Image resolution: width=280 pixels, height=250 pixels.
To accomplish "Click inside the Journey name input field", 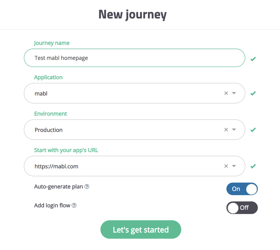I will 134,58.
